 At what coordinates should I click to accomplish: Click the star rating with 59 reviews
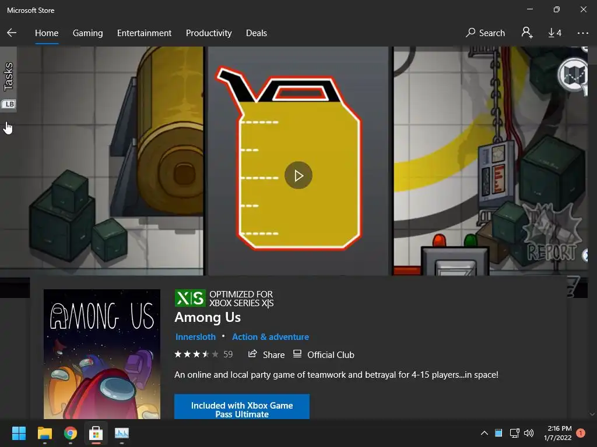tap(203, 354)
